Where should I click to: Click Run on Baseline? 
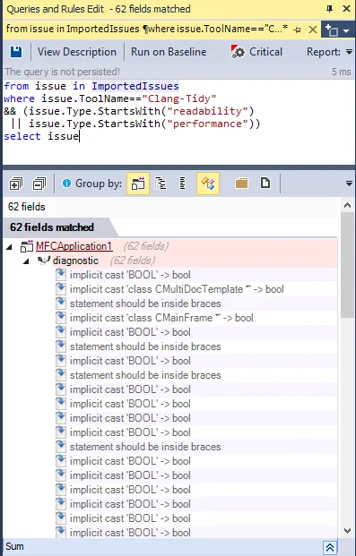coord(169,52)
